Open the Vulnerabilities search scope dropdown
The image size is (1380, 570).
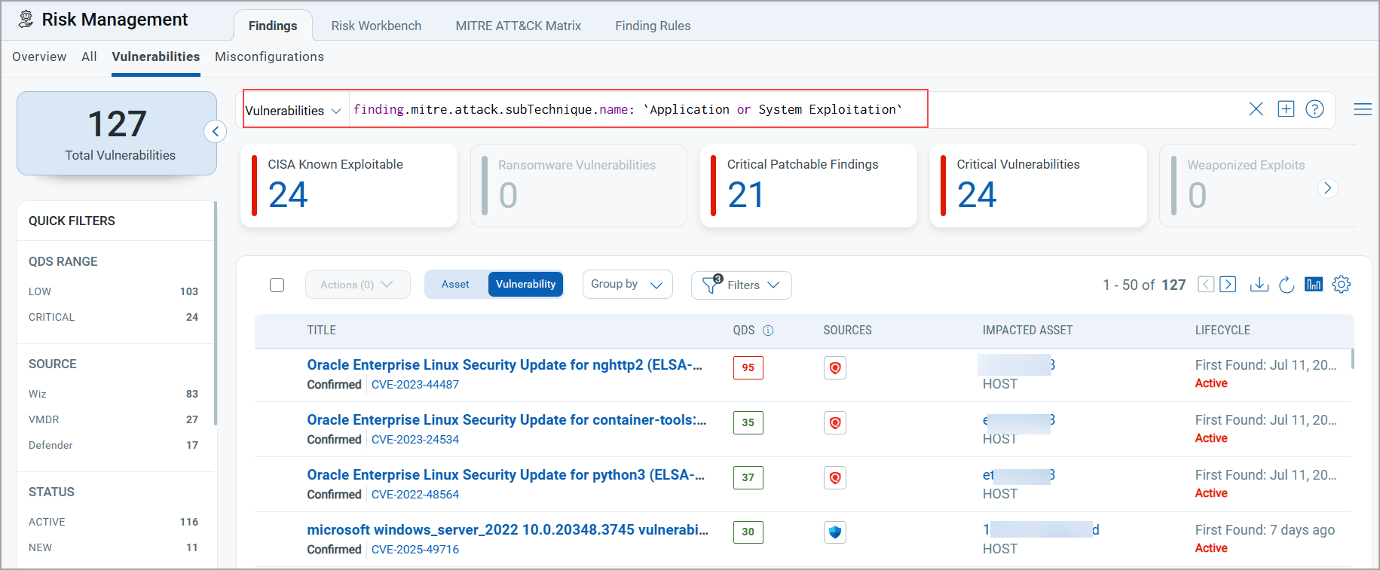293,111
